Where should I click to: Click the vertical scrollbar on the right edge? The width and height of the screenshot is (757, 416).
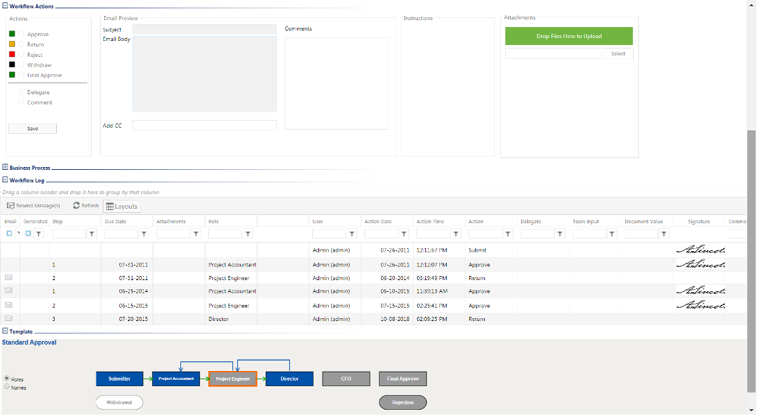pyautogui.click(x=751, y=263)
